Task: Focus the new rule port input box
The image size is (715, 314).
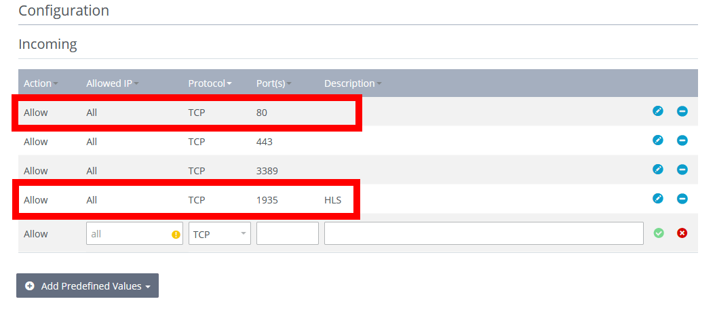Action: 287,234
